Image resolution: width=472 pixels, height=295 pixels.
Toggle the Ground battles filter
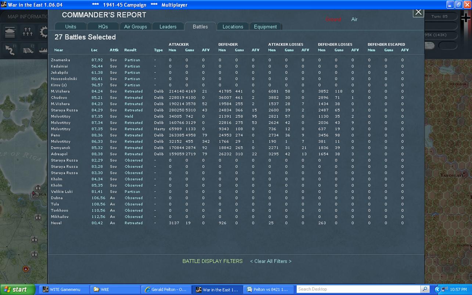click(x=333, y=19)
